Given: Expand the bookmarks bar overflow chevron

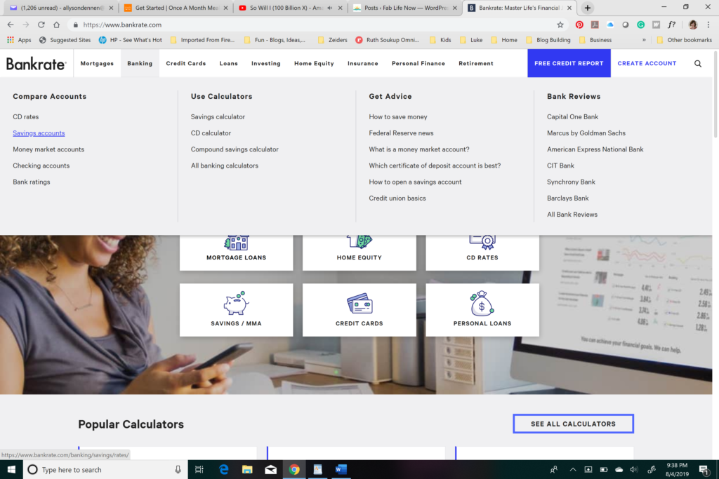Looking at the screenshot, I should pos(644,40).
